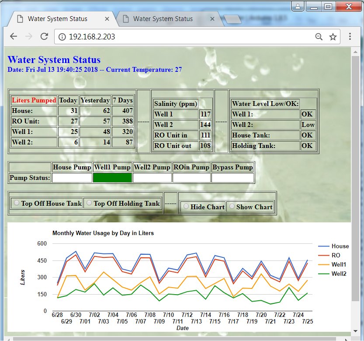Screen dimensions: 364x341
Task: Click the browser back arrow
Action: [14, 37]
